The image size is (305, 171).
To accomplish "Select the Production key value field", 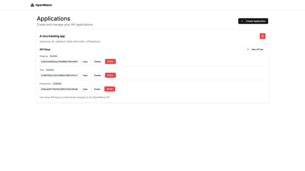I will pyautogui.click(x=59, y=89).
